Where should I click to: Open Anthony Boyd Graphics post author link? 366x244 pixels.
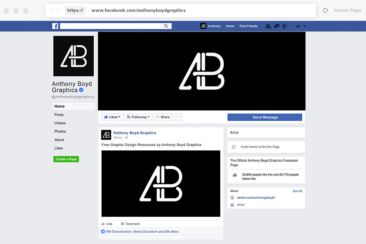[x=135, y=133]
